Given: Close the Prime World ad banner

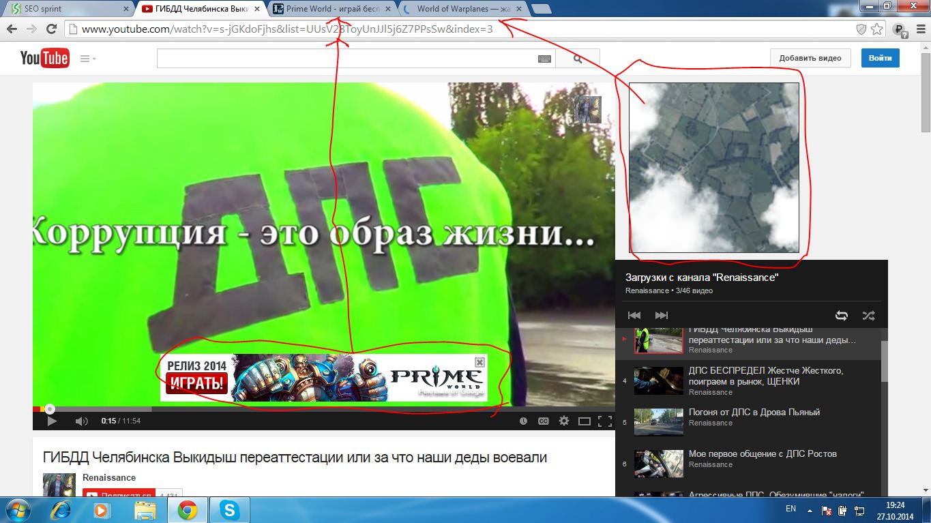Looking at the screenshot, I should click(479, 362).
